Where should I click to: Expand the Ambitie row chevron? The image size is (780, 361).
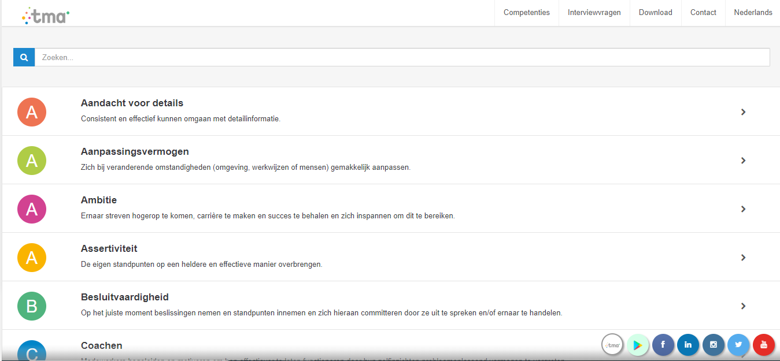click(744, 209)
